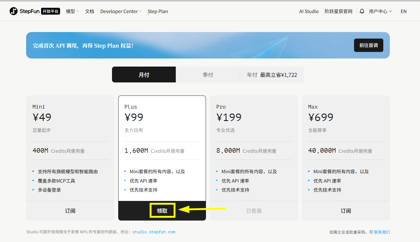Click the 足量起步 tagline
Screen dimensions: 420x242
click(42, 130)
